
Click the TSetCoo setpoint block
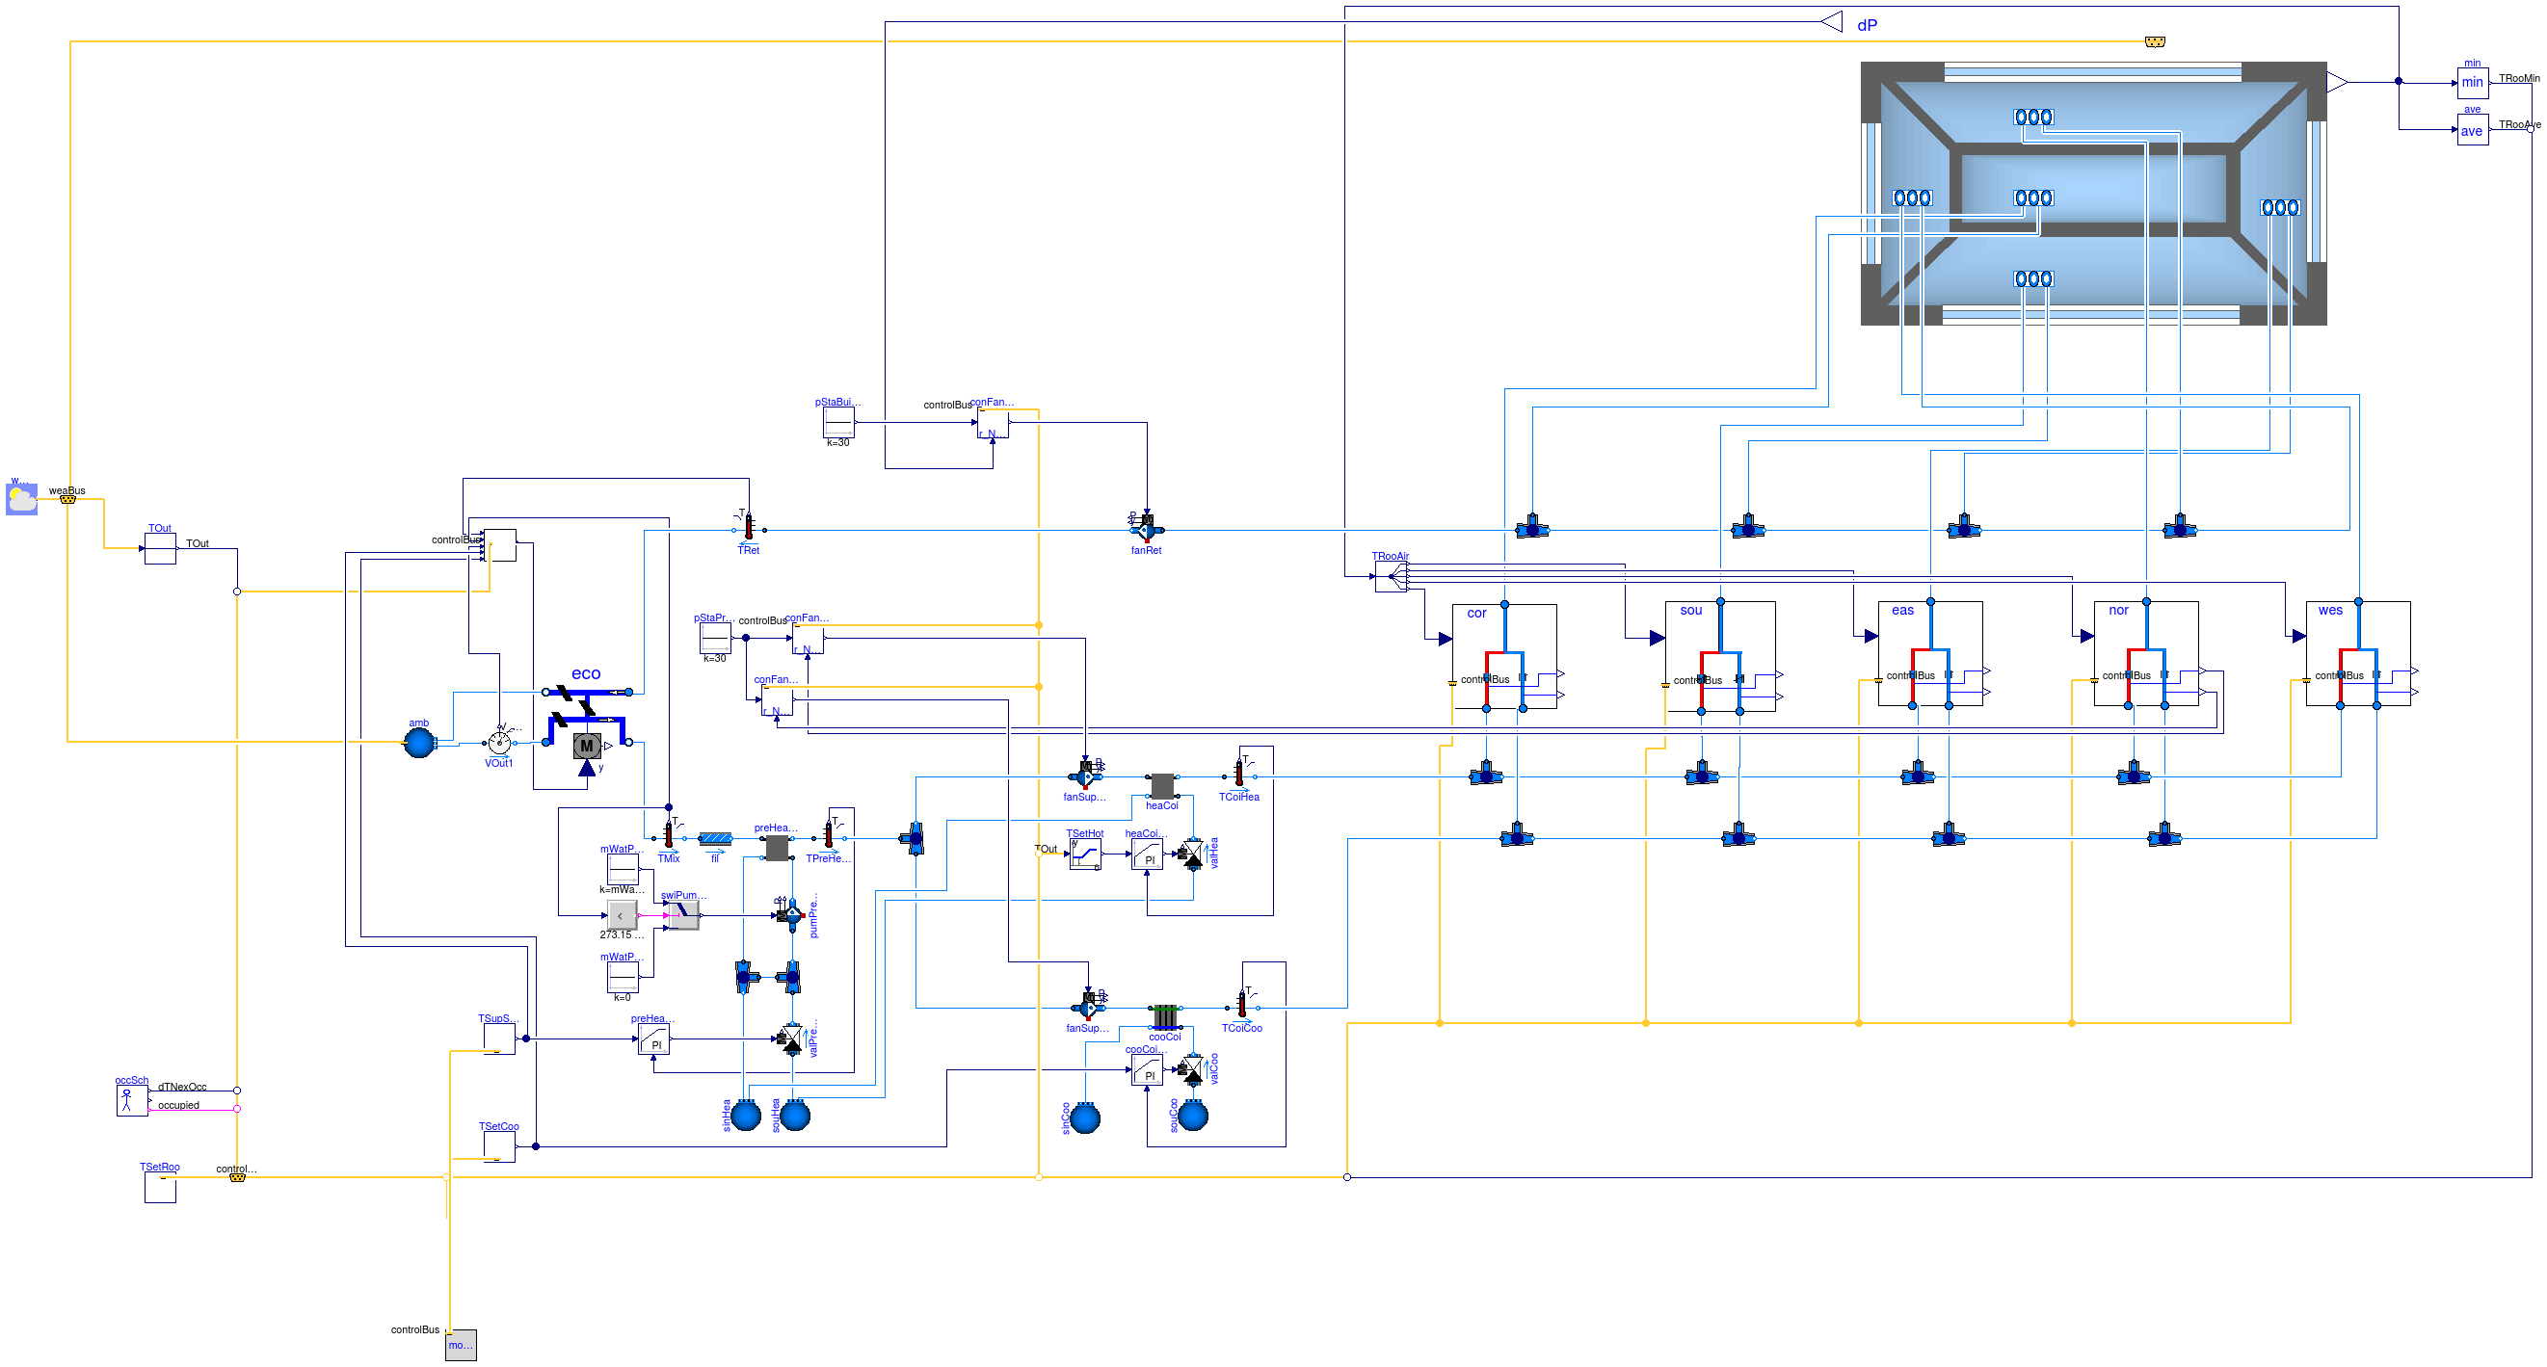pyautogui.click(x=499, y=1146)
